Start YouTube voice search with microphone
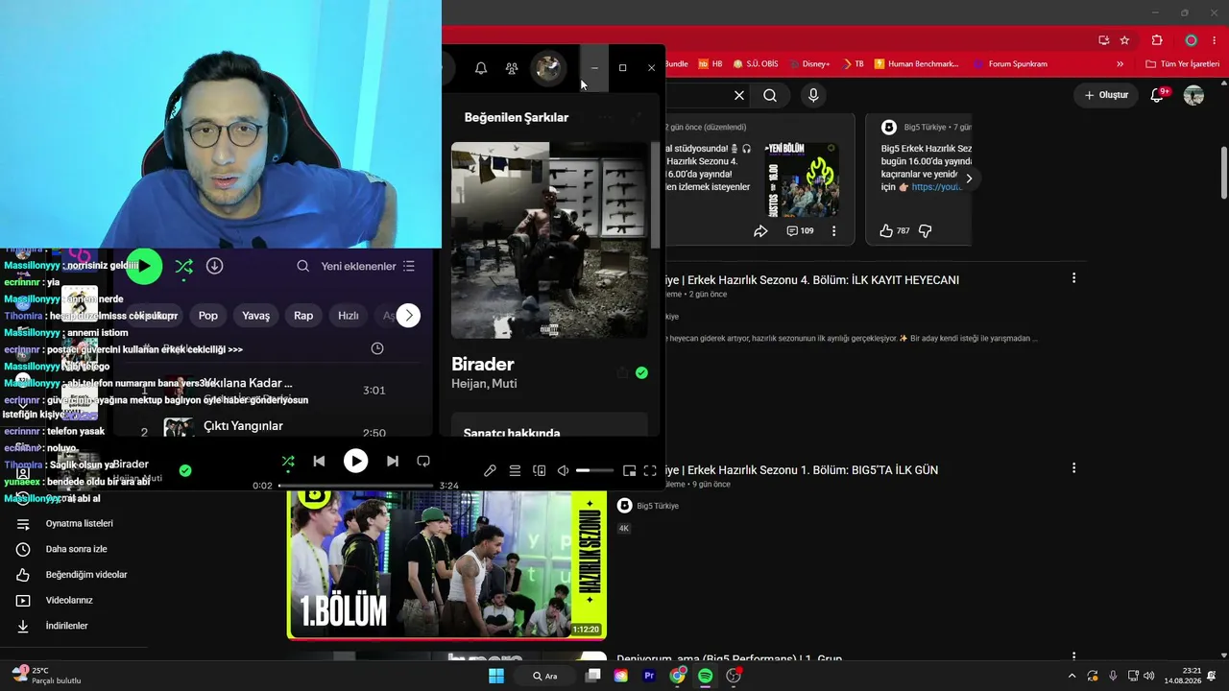This screenshot has width=1229, height=691. click(x=813, y=95)
